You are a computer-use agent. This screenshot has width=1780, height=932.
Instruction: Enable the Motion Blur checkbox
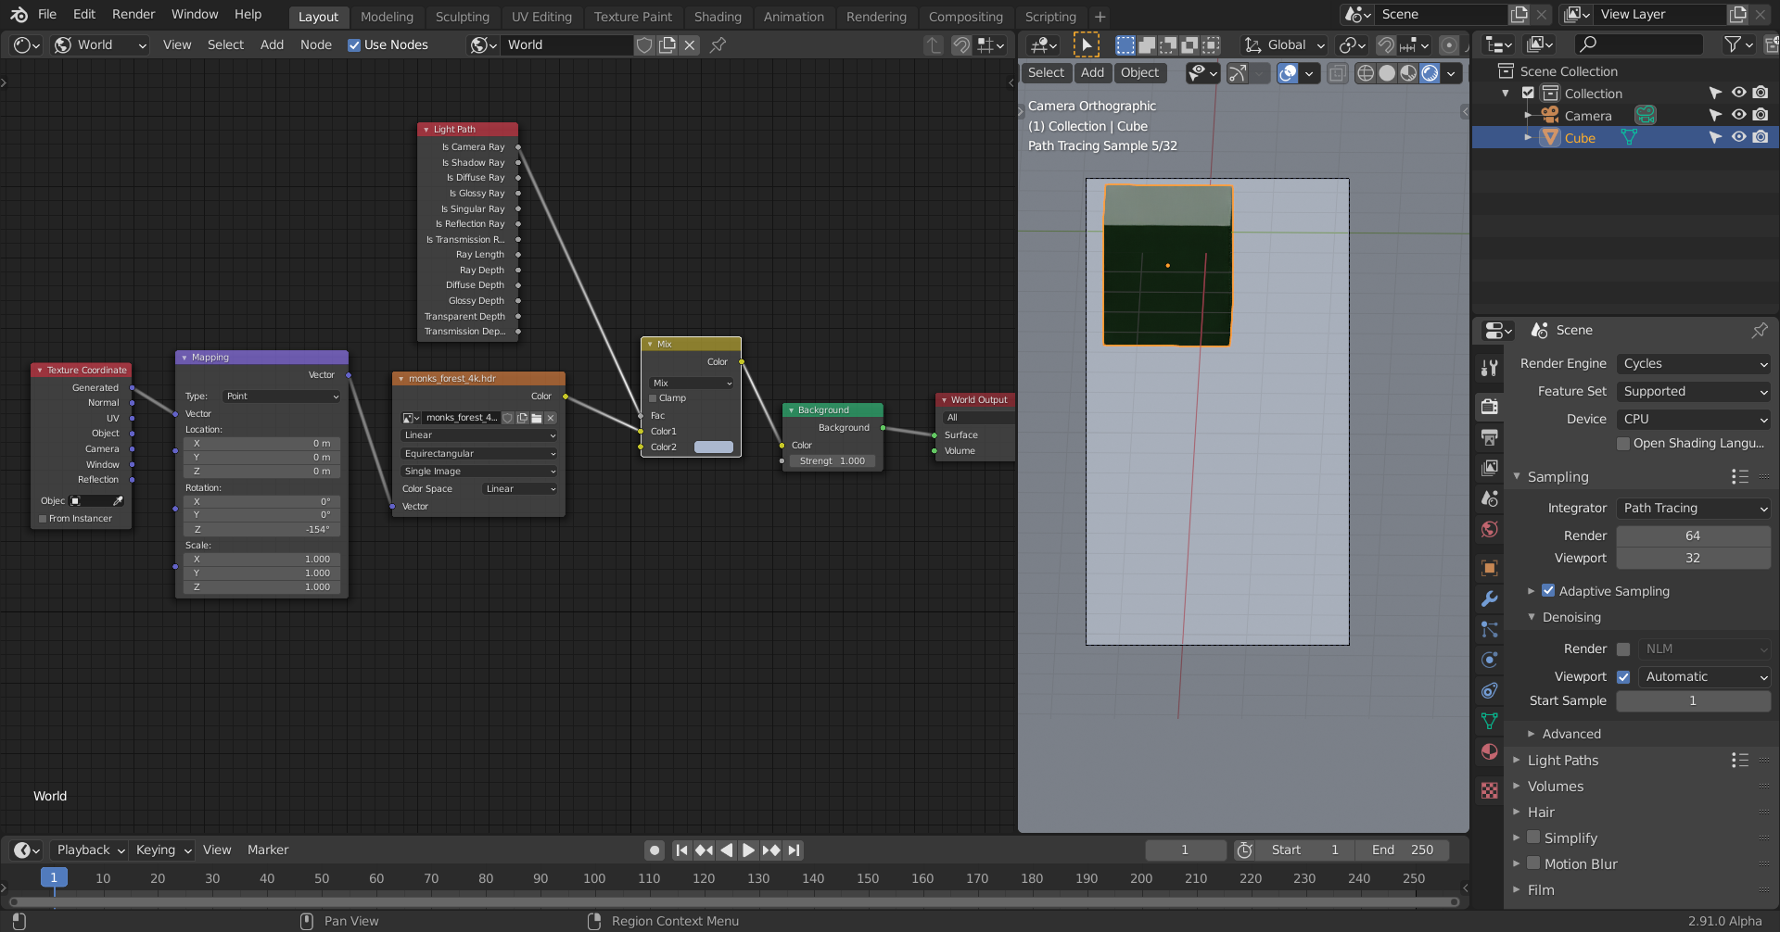[x=1533, y=863]
